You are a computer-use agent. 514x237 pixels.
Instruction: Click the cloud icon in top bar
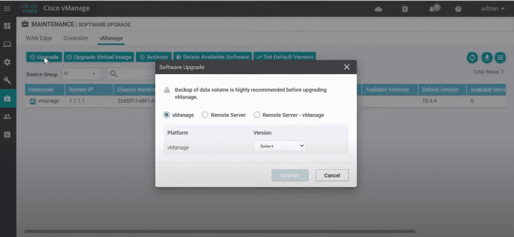point(378,9)
